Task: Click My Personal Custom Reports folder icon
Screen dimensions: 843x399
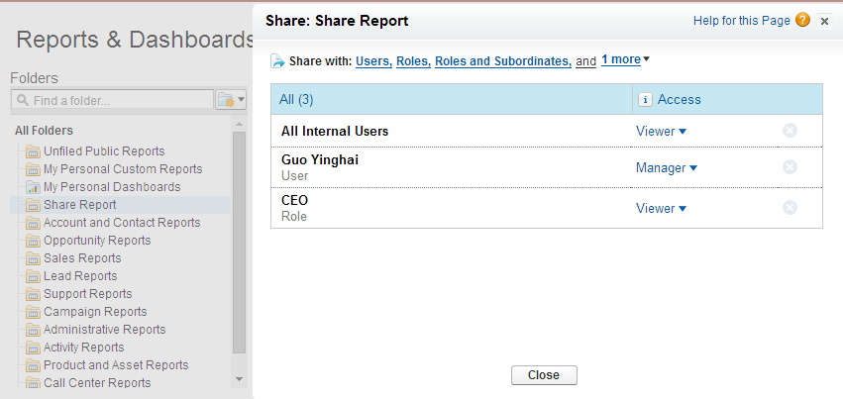Action: [34, 169]
